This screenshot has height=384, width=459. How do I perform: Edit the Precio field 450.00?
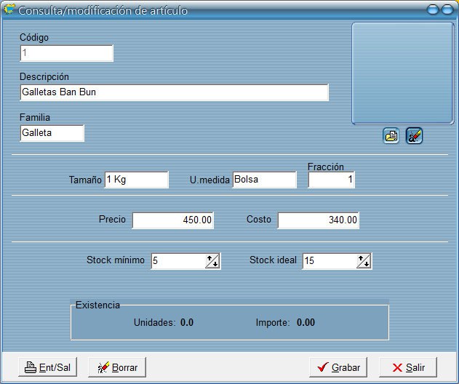[173, 220]
